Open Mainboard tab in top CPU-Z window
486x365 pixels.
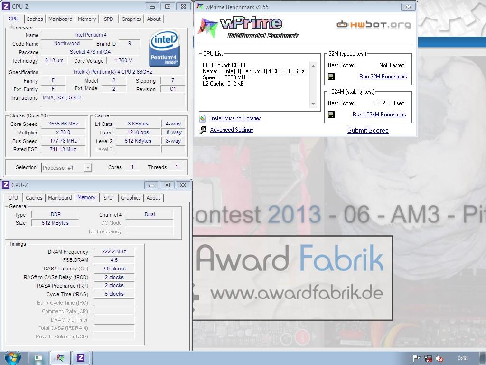coord(60,19)
